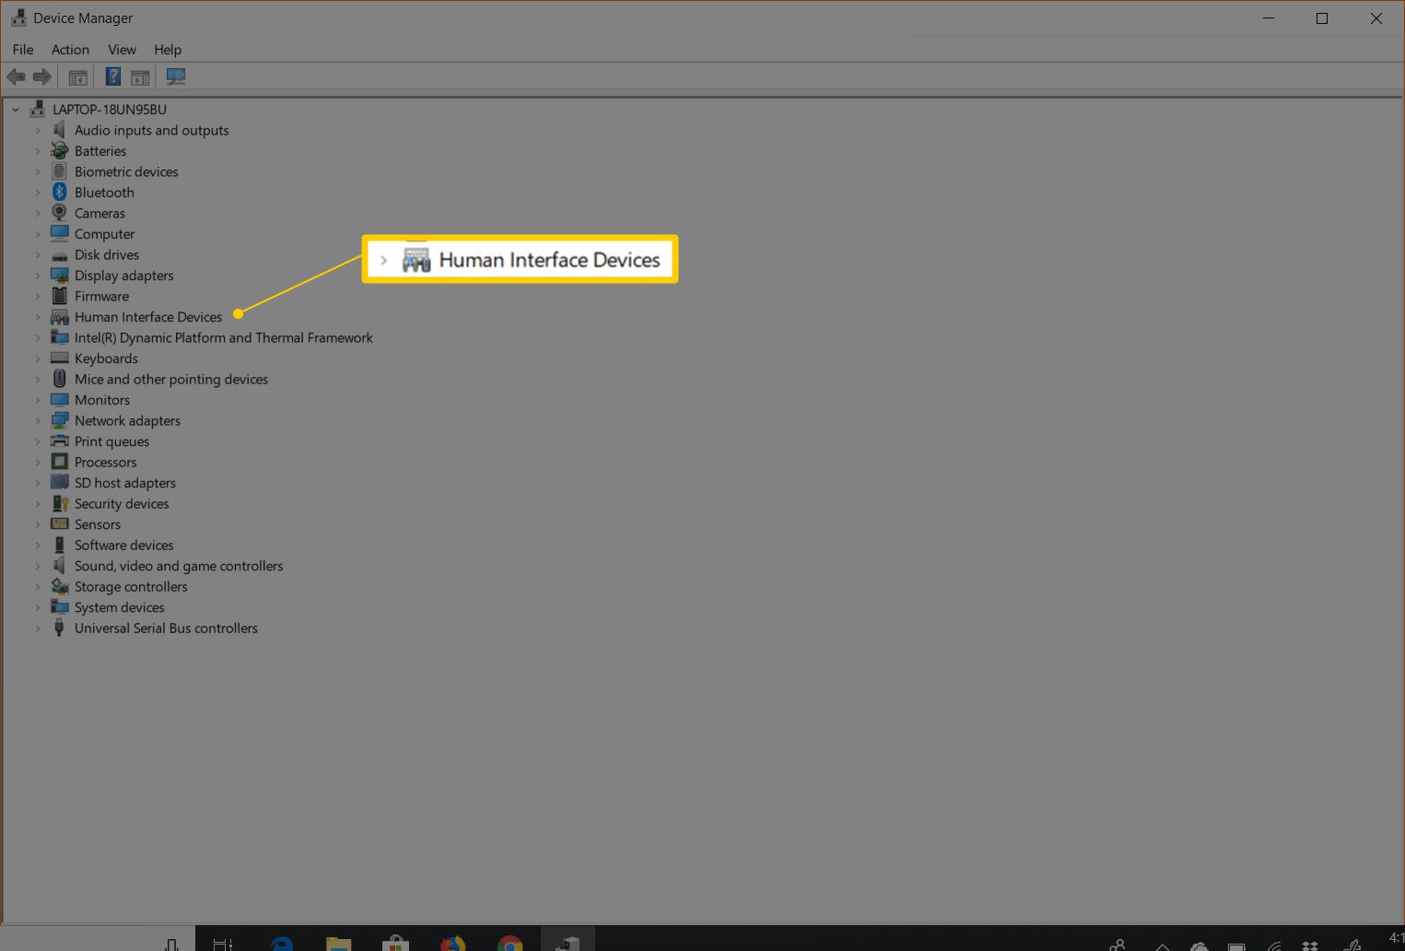Select the Monitors label
The image size is (1405, 951).
[x=102, y=399]
